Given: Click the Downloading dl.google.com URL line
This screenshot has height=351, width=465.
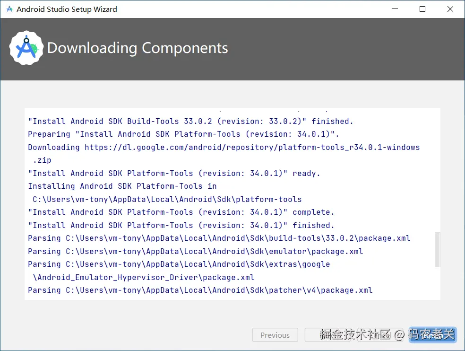Looking at the screenshot, I should pyautogui.click(x=224, y=147).
